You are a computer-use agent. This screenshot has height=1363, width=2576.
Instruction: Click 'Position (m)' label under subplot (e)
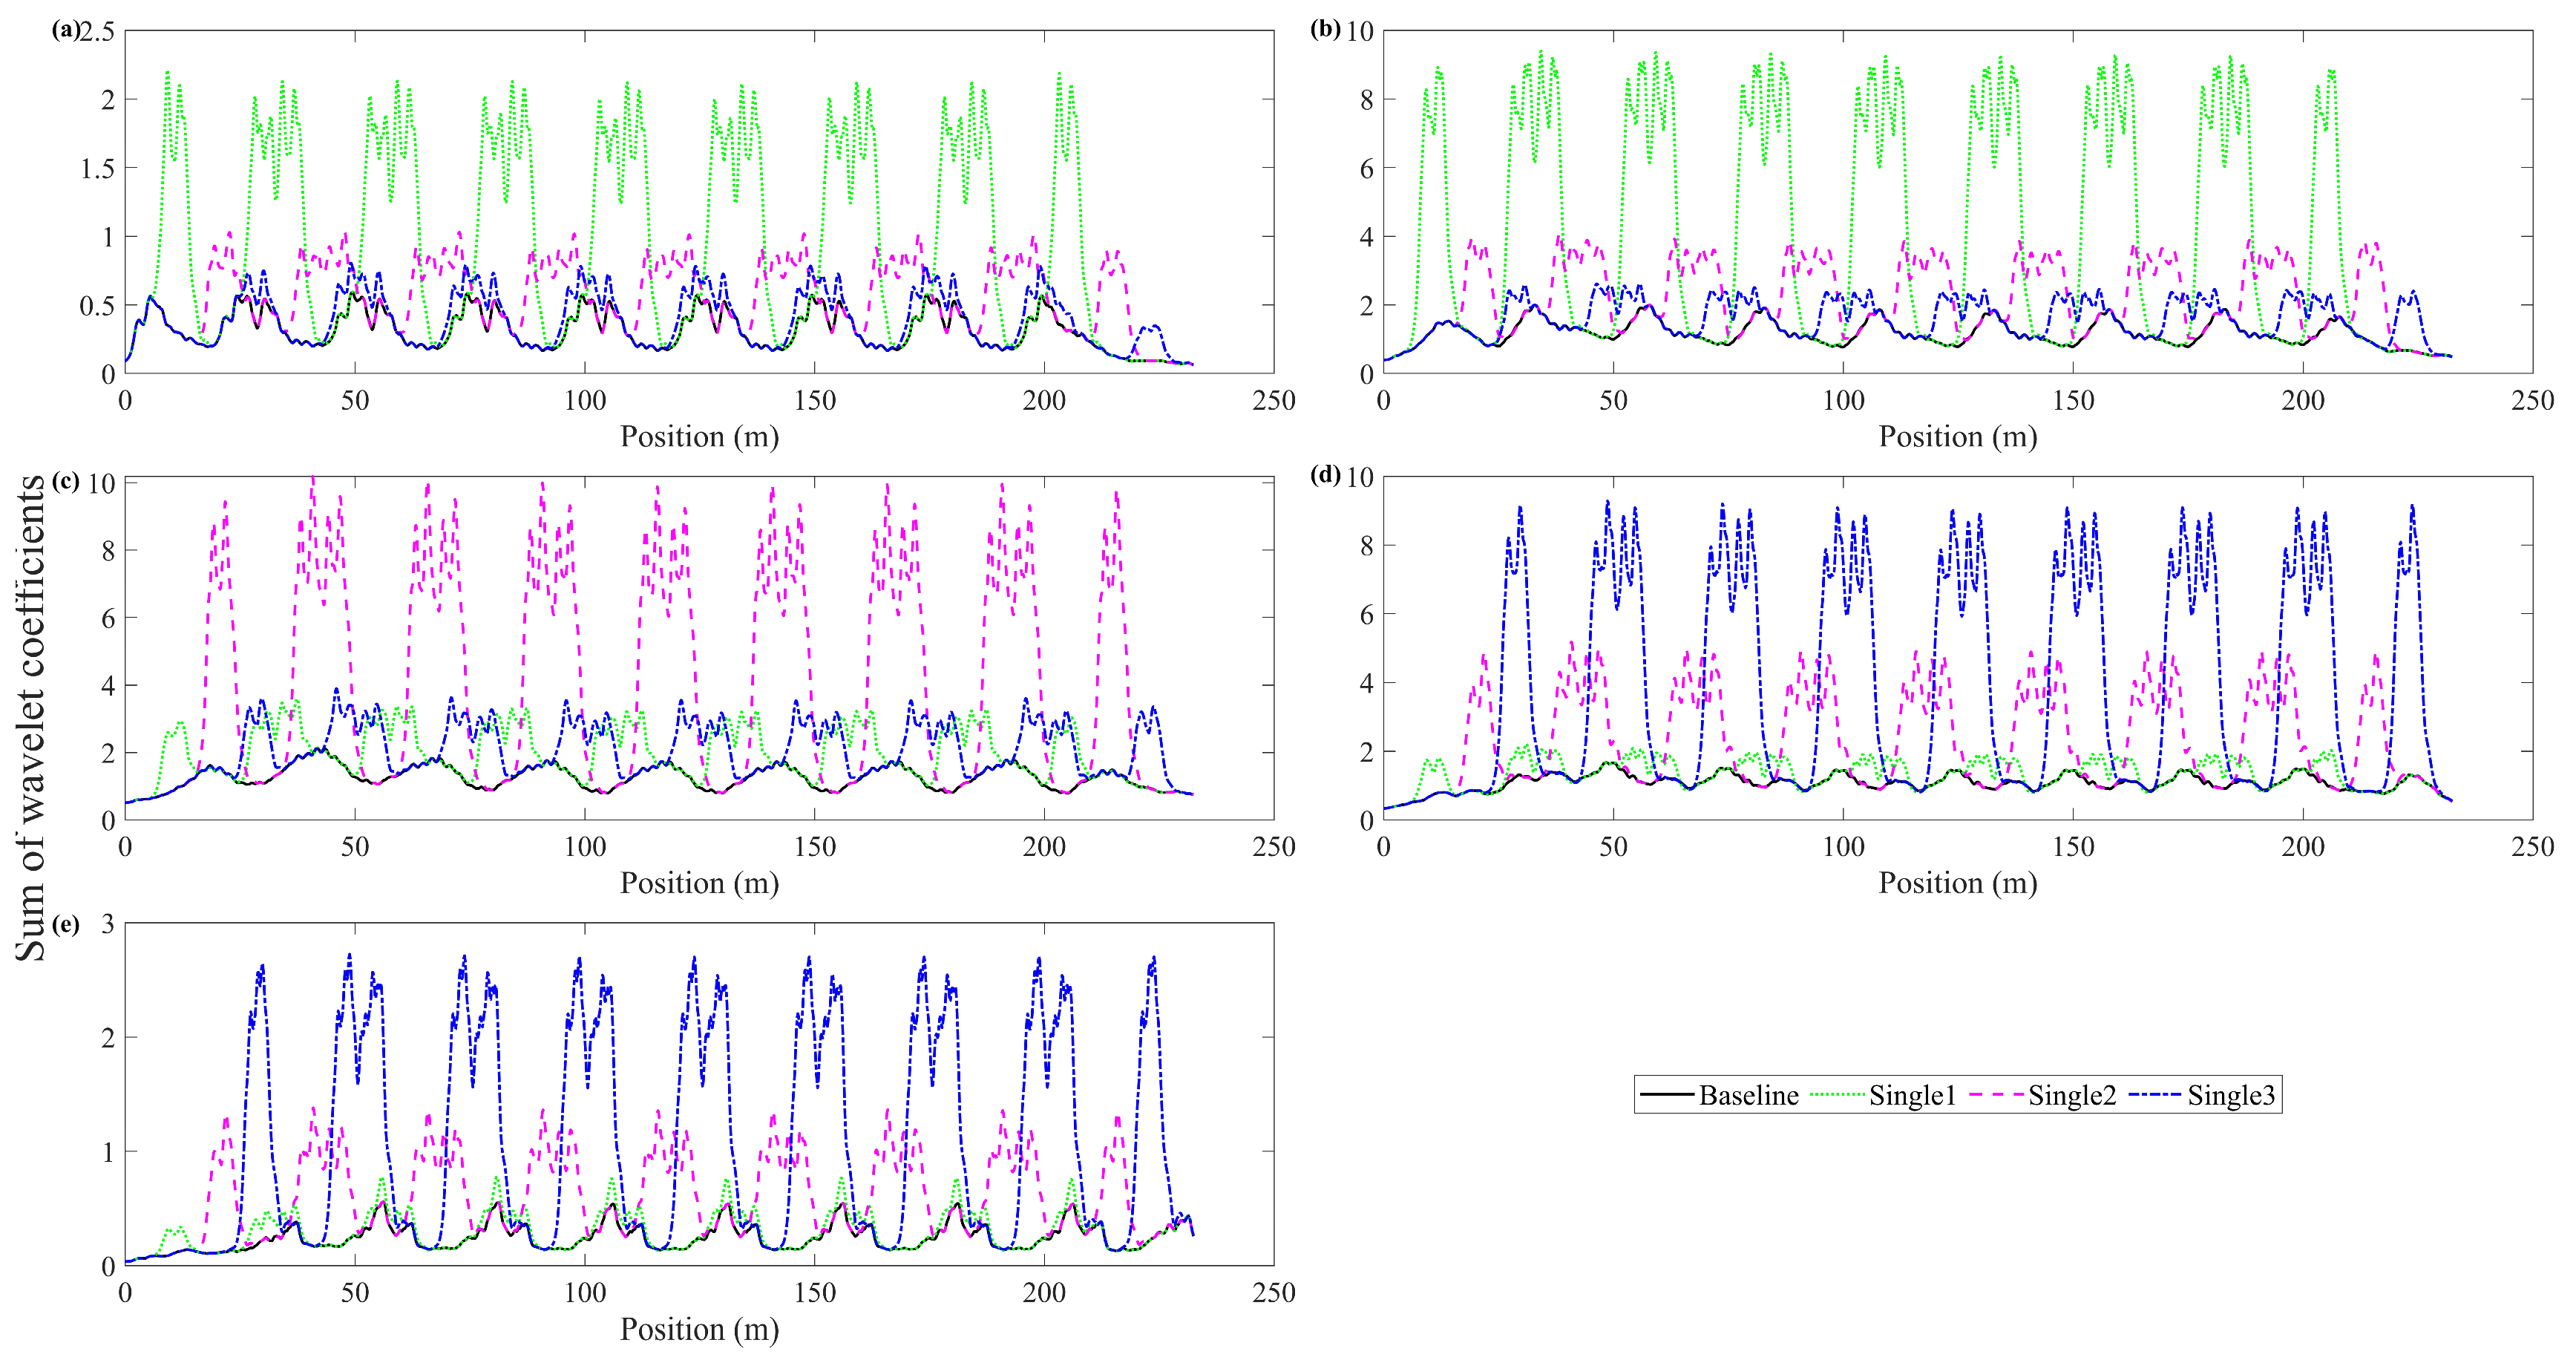tap(699, 1329)
